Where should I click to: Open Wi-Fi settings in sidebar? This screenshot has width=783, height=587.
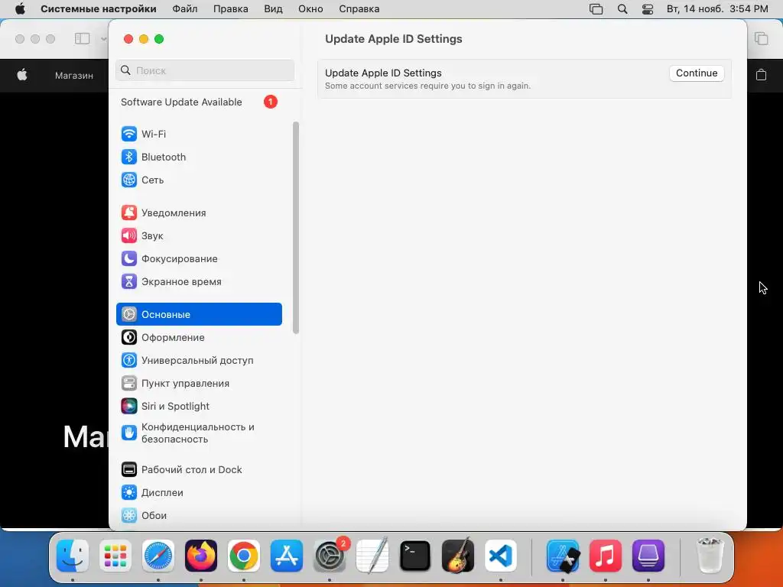[x=199, y=134]
